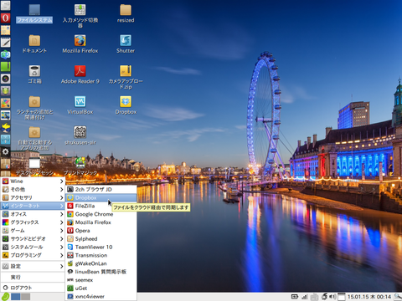Launch uGet from the submenu
402x301 pixels.
pos(101,288)
